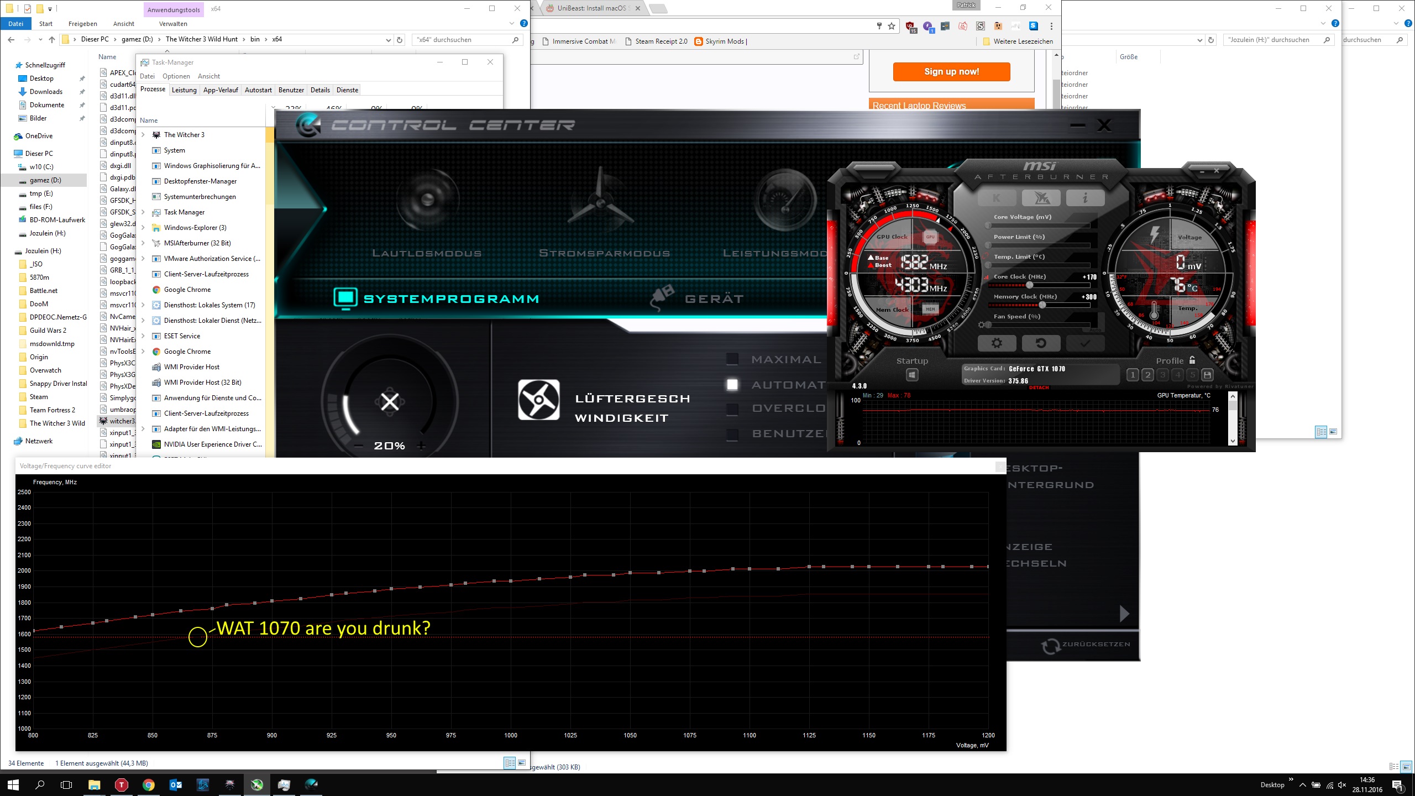
Task: Enable the Overclock fan speed checkbox
Action: coord(732,409)
